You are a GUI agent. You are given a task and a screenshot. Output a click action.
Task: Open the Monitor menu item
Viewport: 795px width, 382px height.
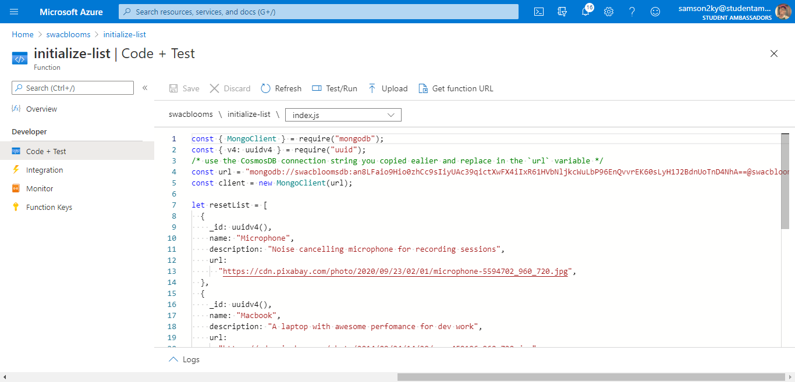tap(40, 188)
